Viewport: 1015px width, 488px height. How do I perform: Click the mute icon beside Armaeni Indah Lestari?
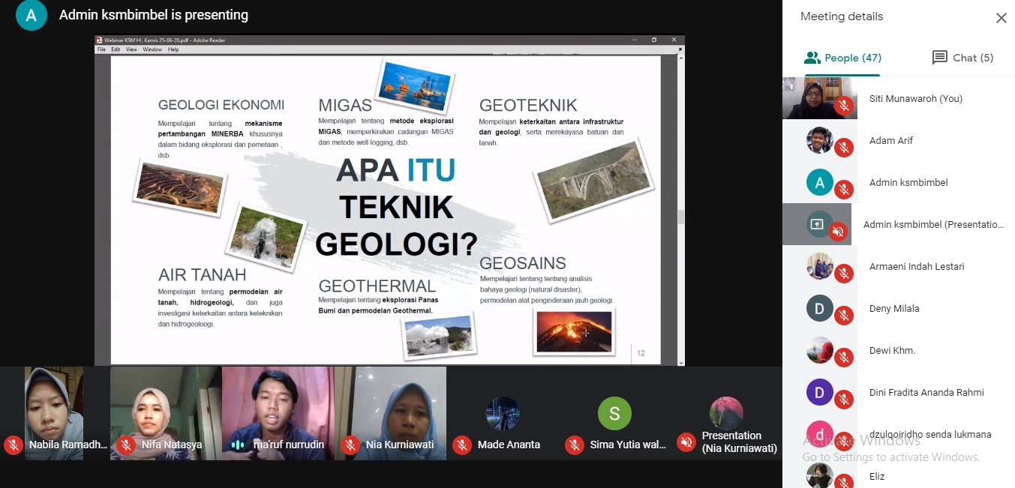843,274
